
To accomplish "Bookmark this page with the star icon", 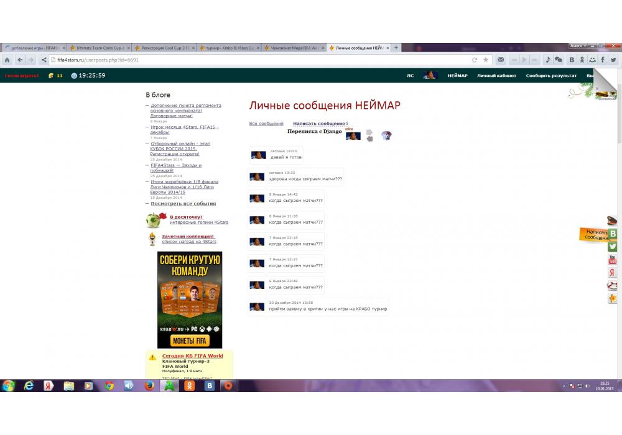I will (x=486, y=60).
